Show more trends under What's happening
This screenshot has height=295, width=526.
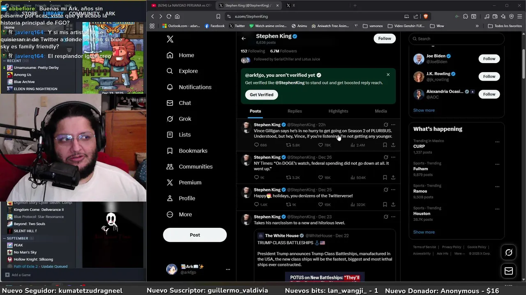(x=424, y=232)
